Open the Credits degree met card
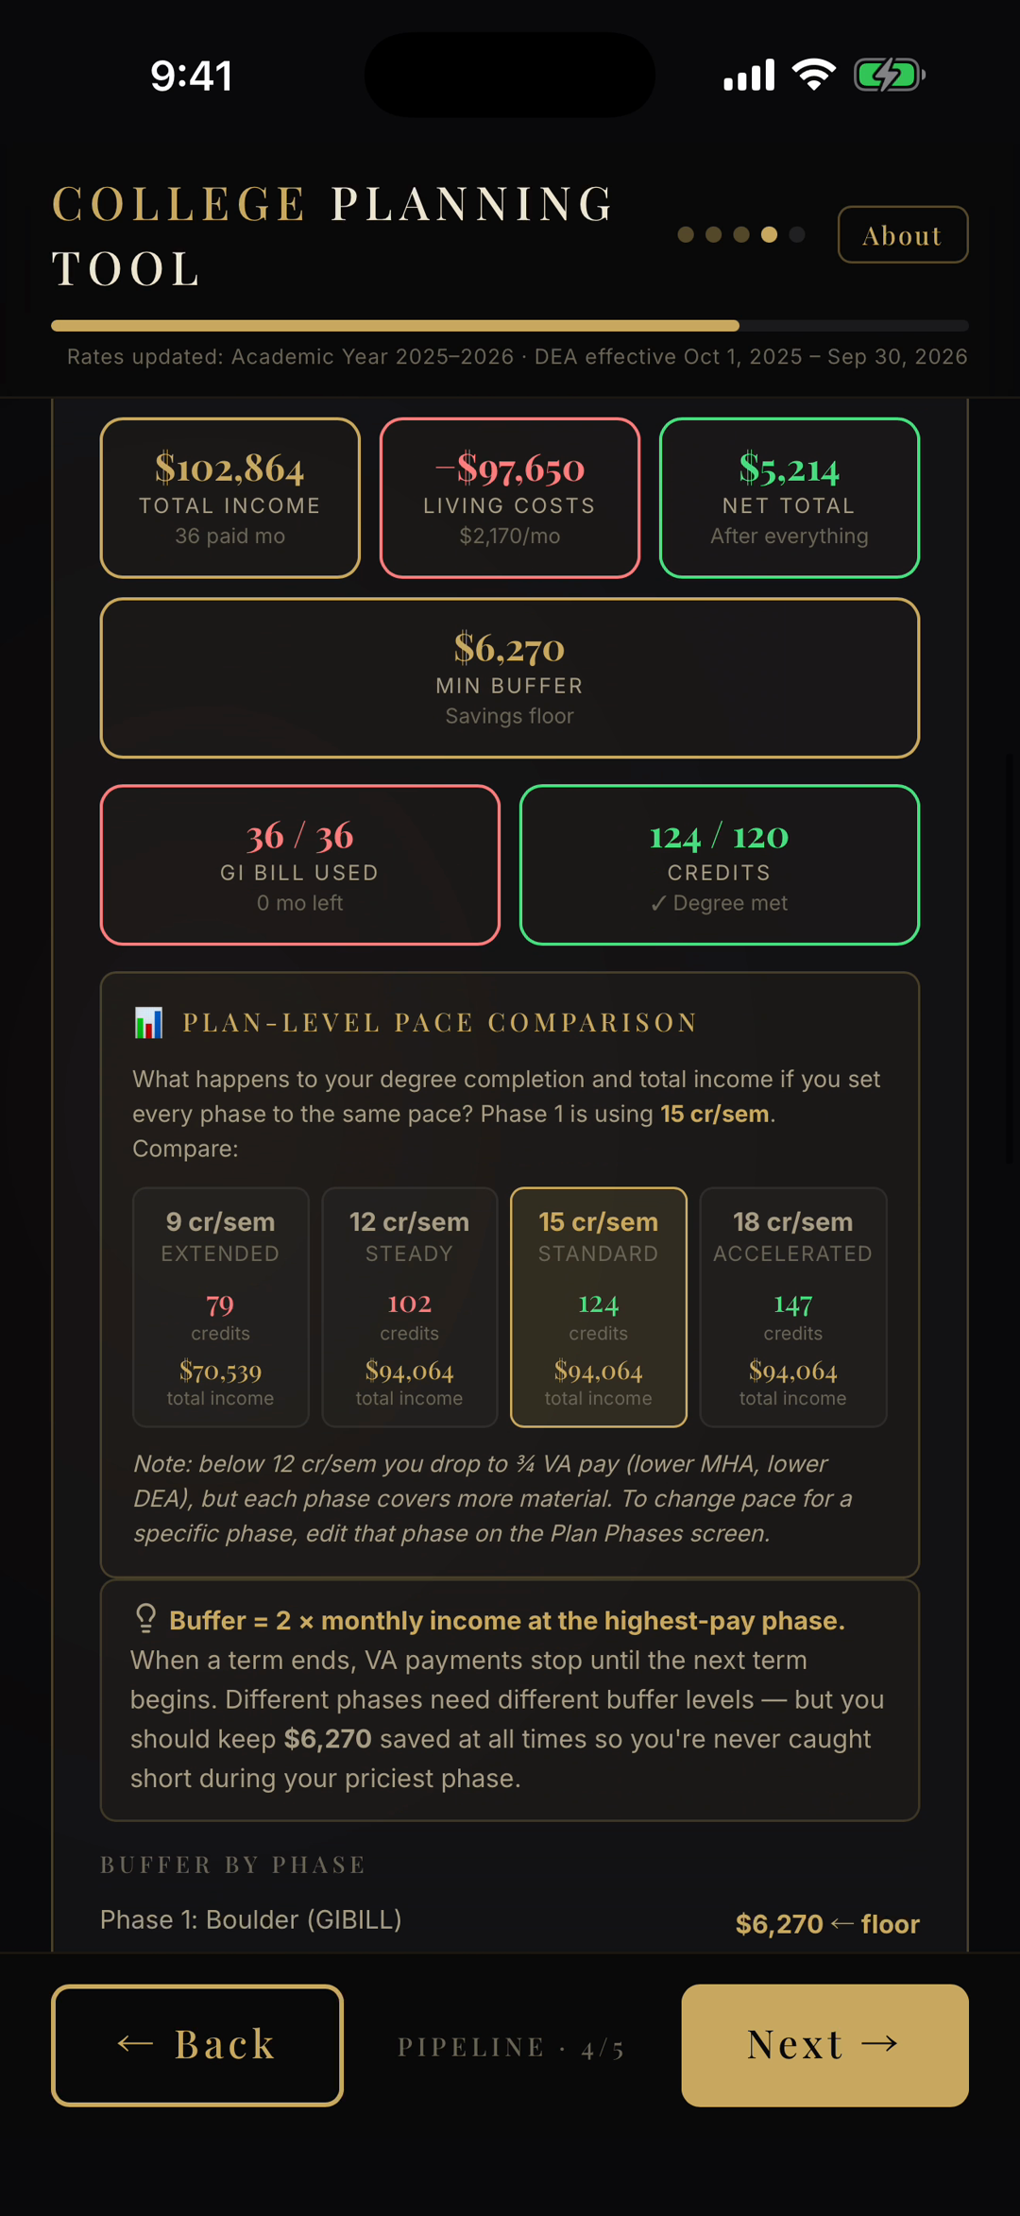This screenshot has width=1020, height=2216. click(x=720, y=865)
